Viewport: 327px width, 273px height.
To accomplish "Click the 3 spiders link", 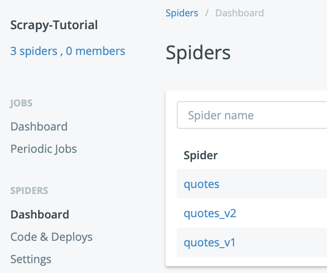I will point(34,52).
